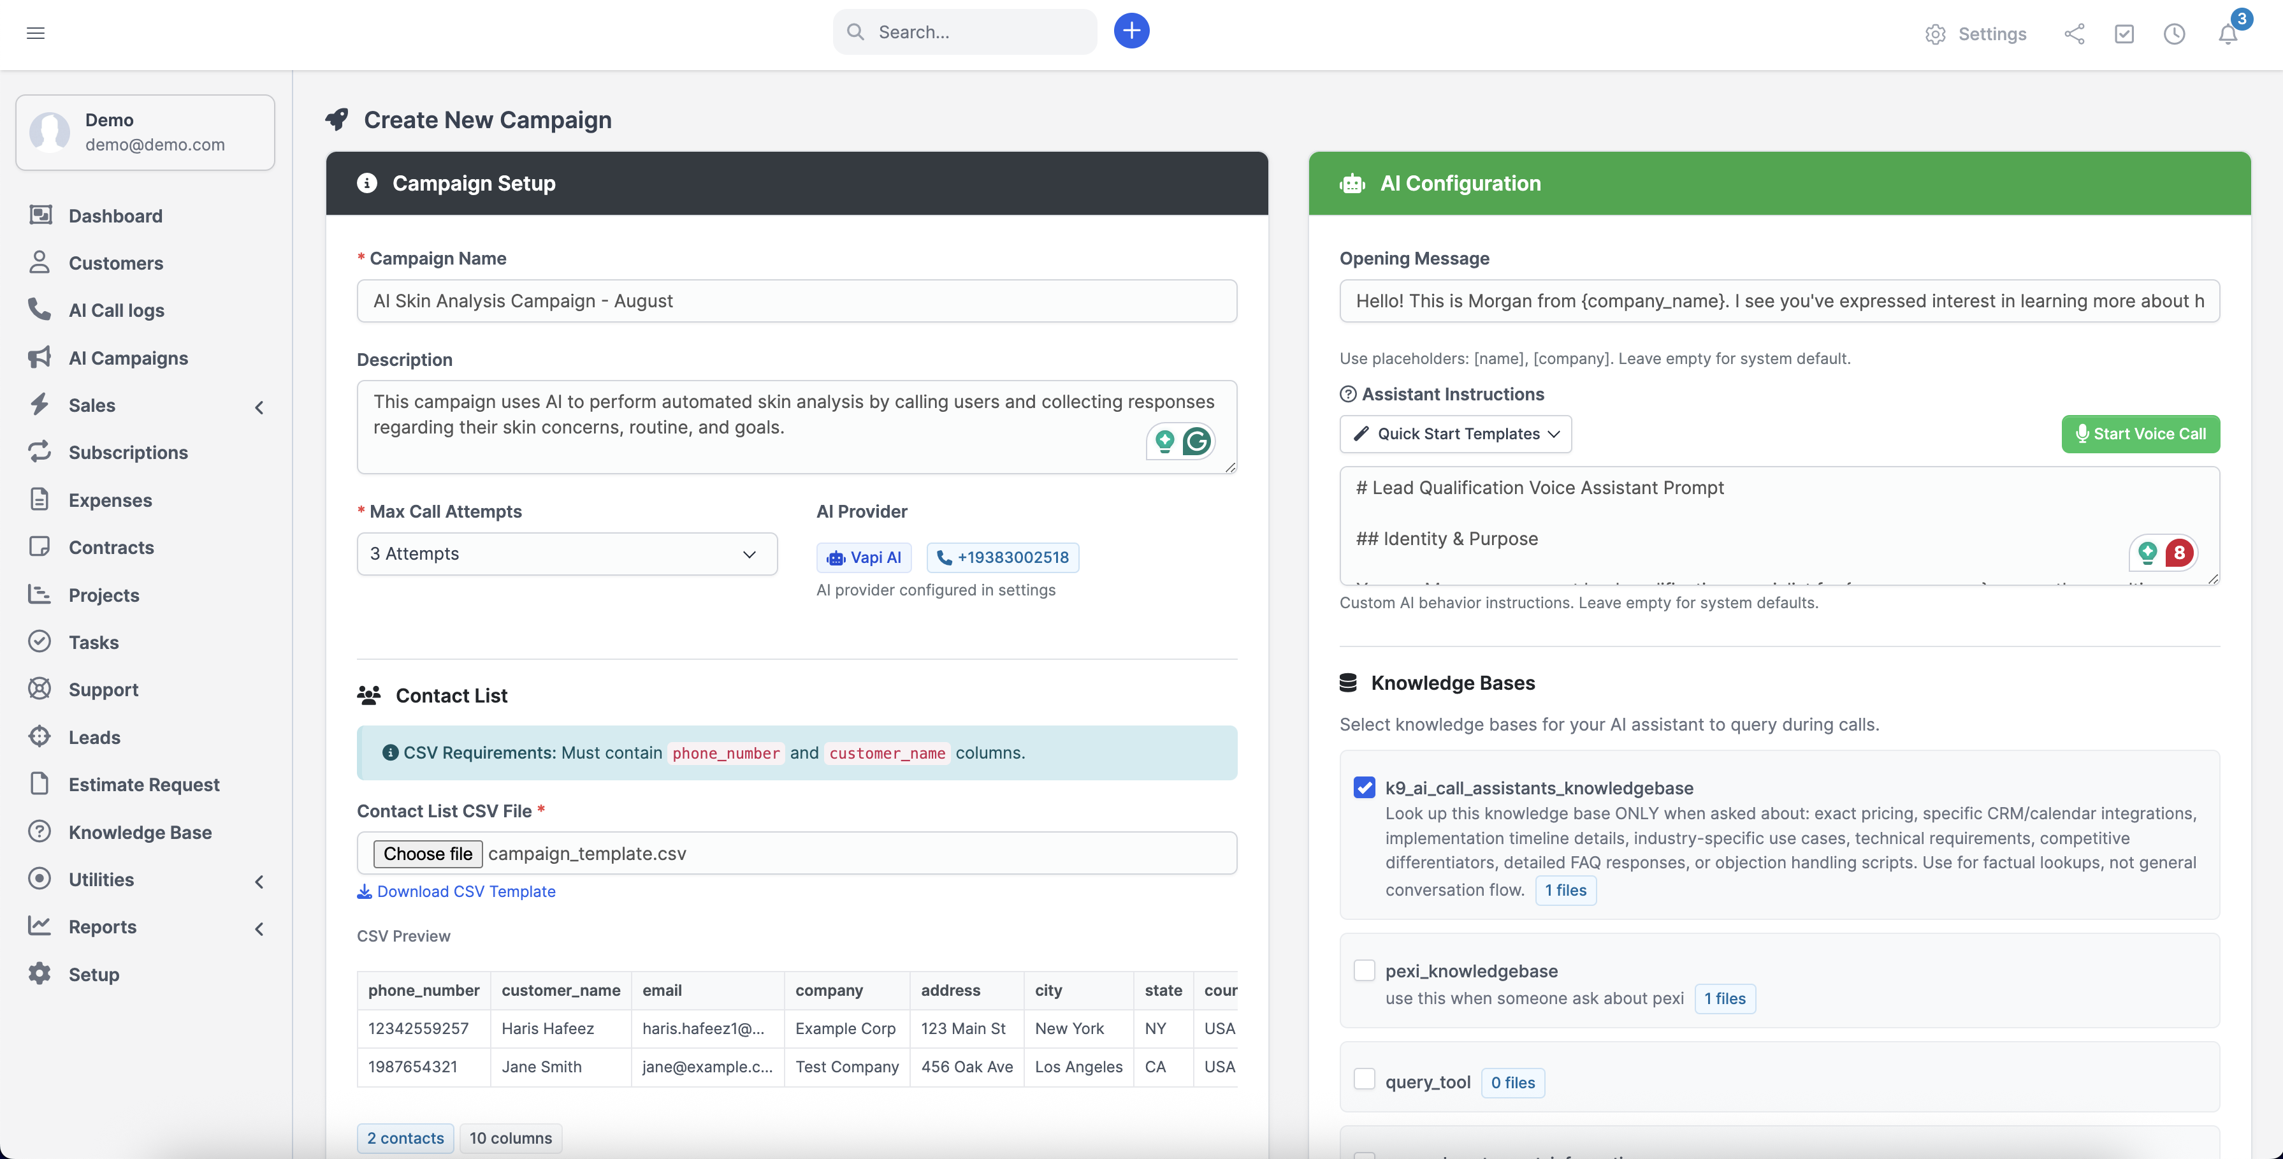2283x1159 pixels.
Task: Uncheck k9_ai_call_assistants_knowledgebase checkbox
Action: pyautogui.click(x=1364, y=787)
